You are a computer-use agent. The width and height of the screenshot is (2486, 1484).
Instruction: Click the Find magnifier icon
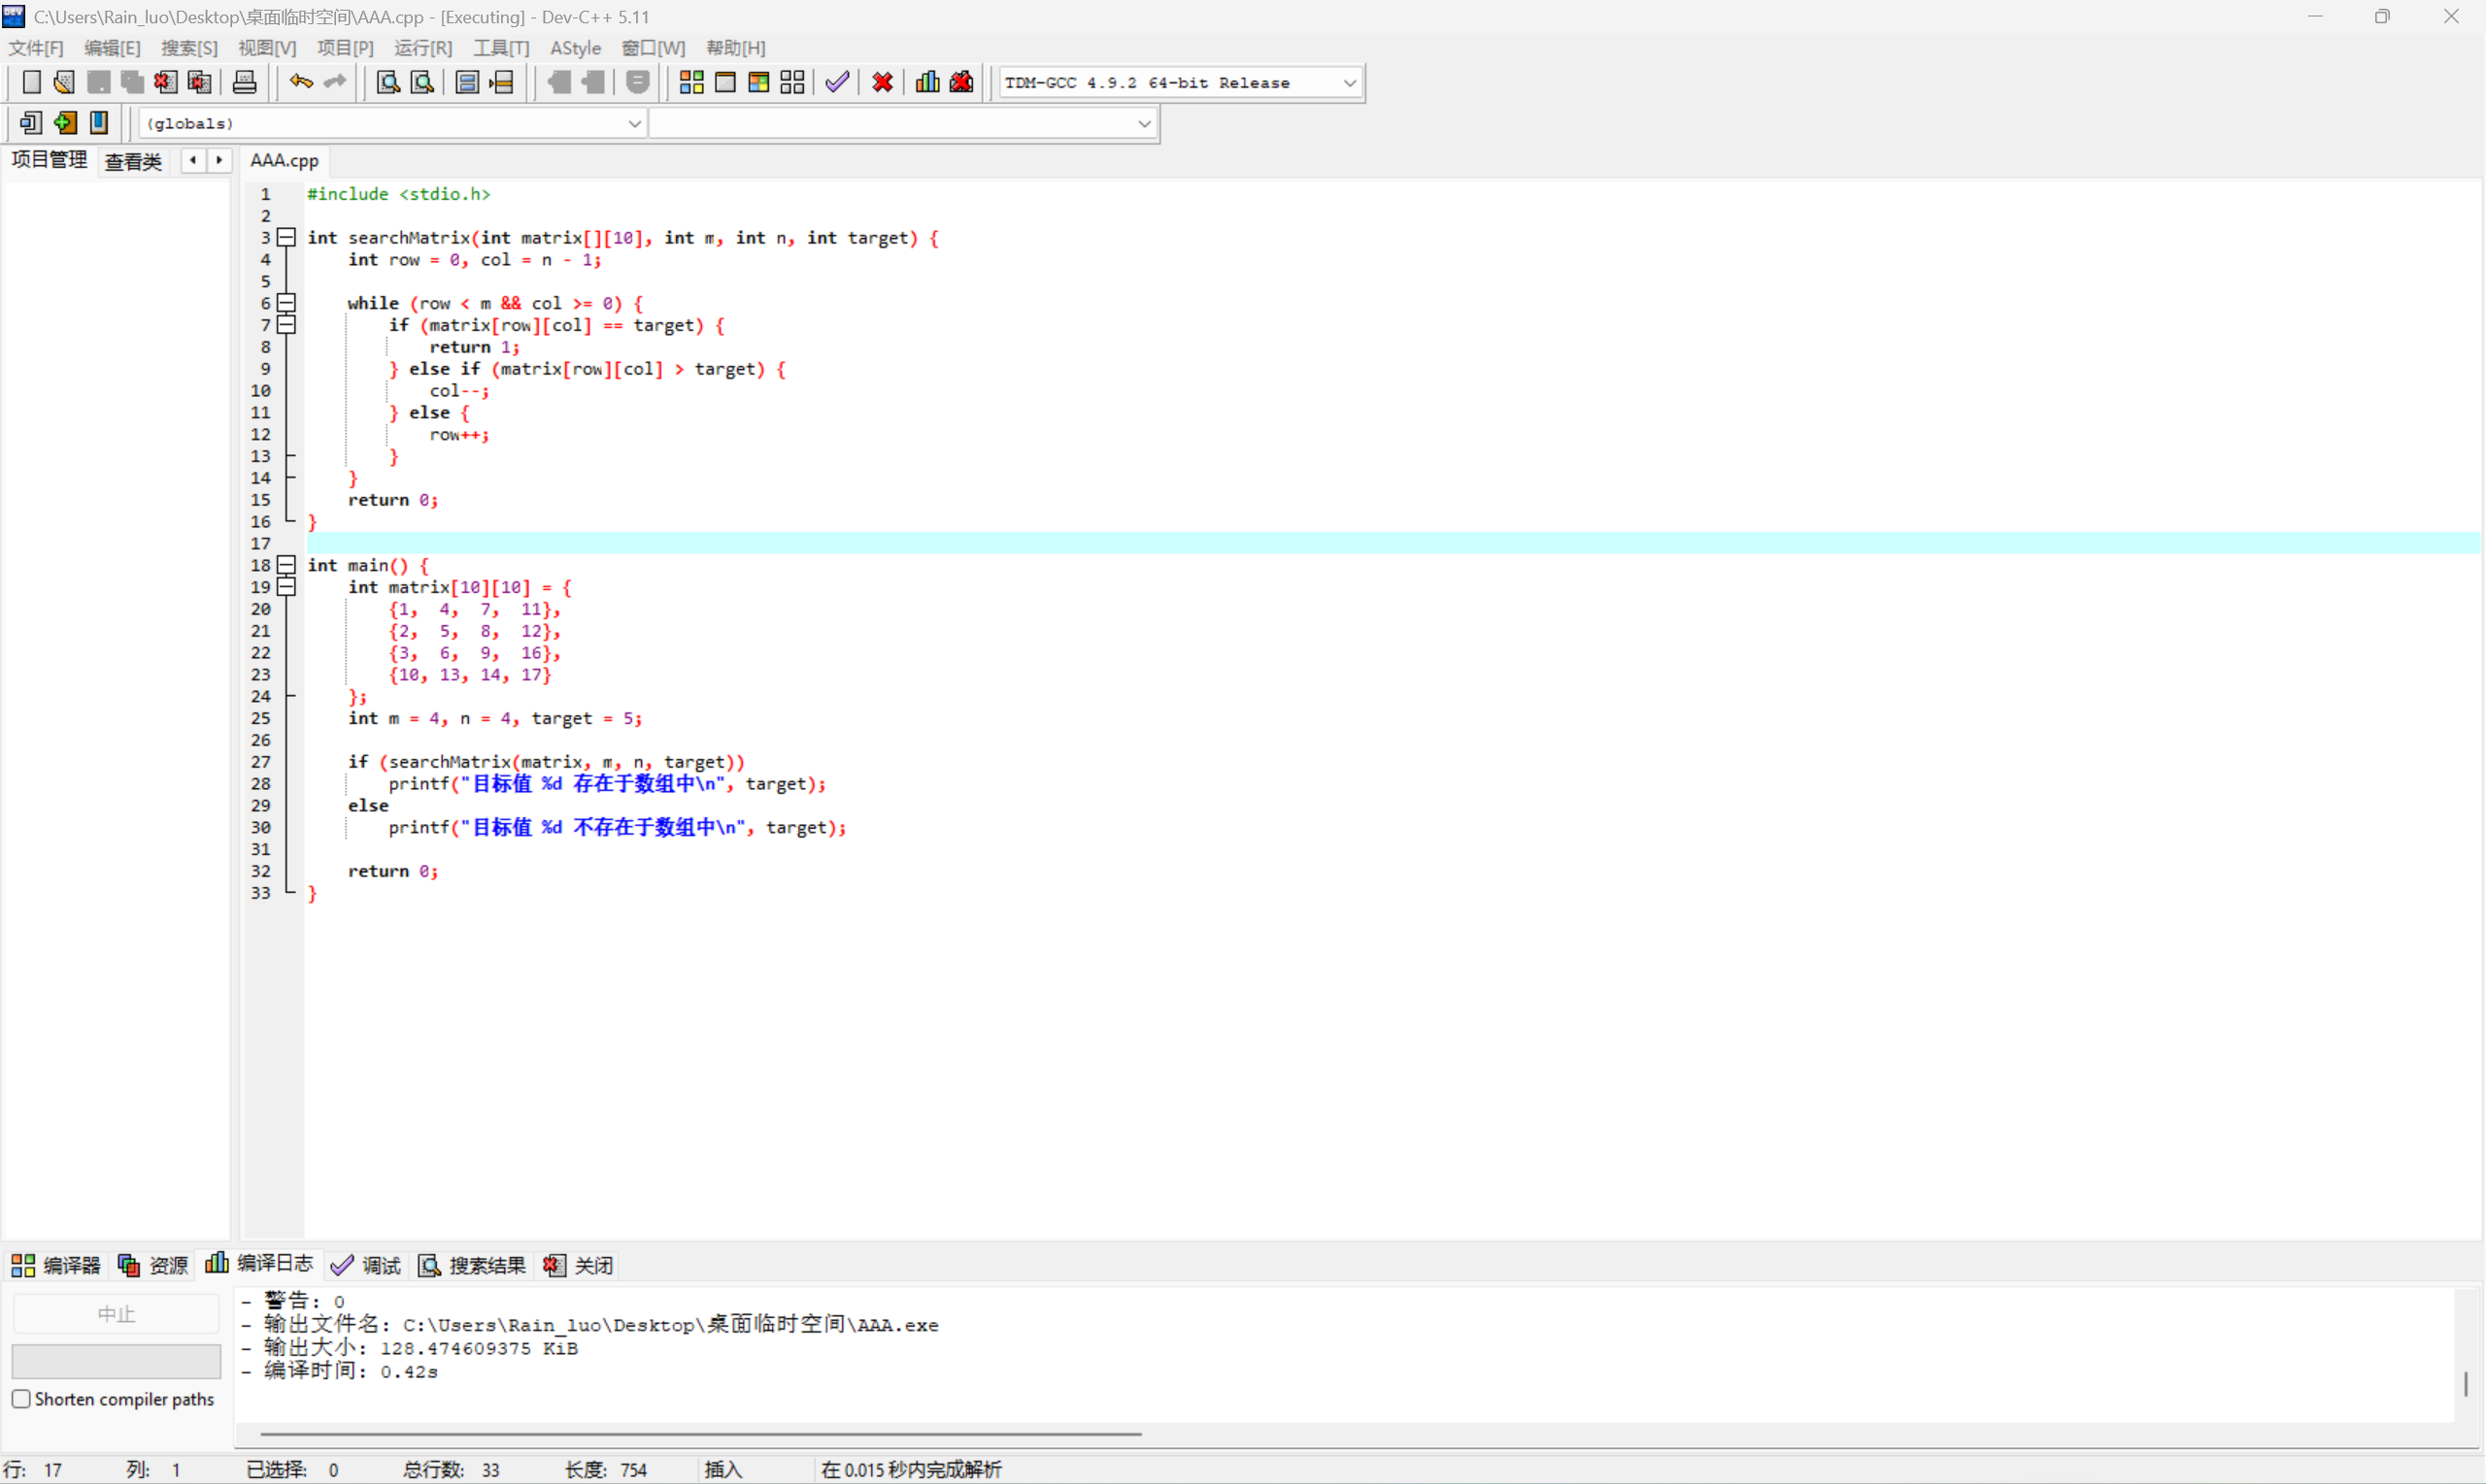pyautogui.click(x=387, y=82)
